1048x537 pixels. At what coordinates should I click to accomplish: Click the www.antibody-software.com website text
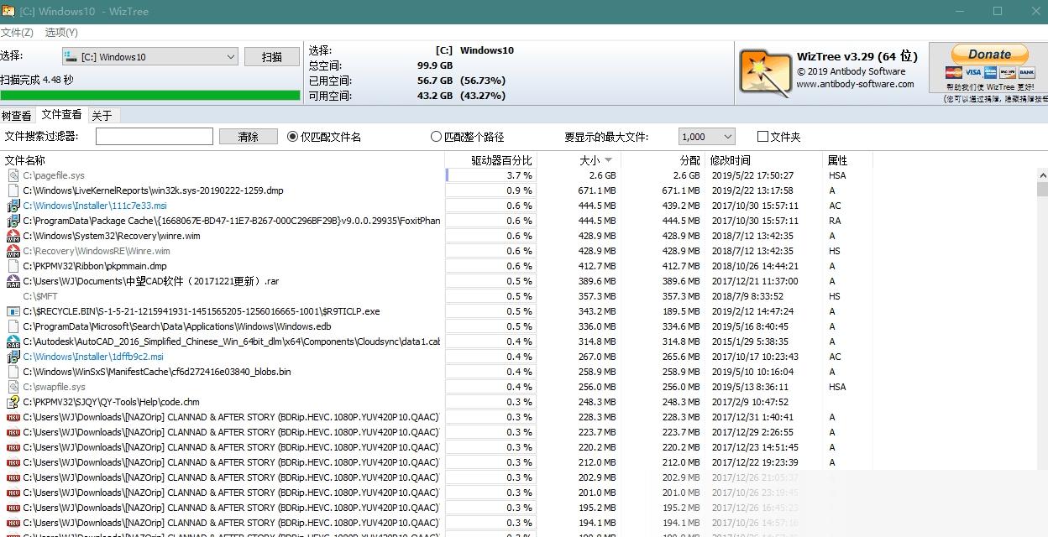[x=855, y=84]
